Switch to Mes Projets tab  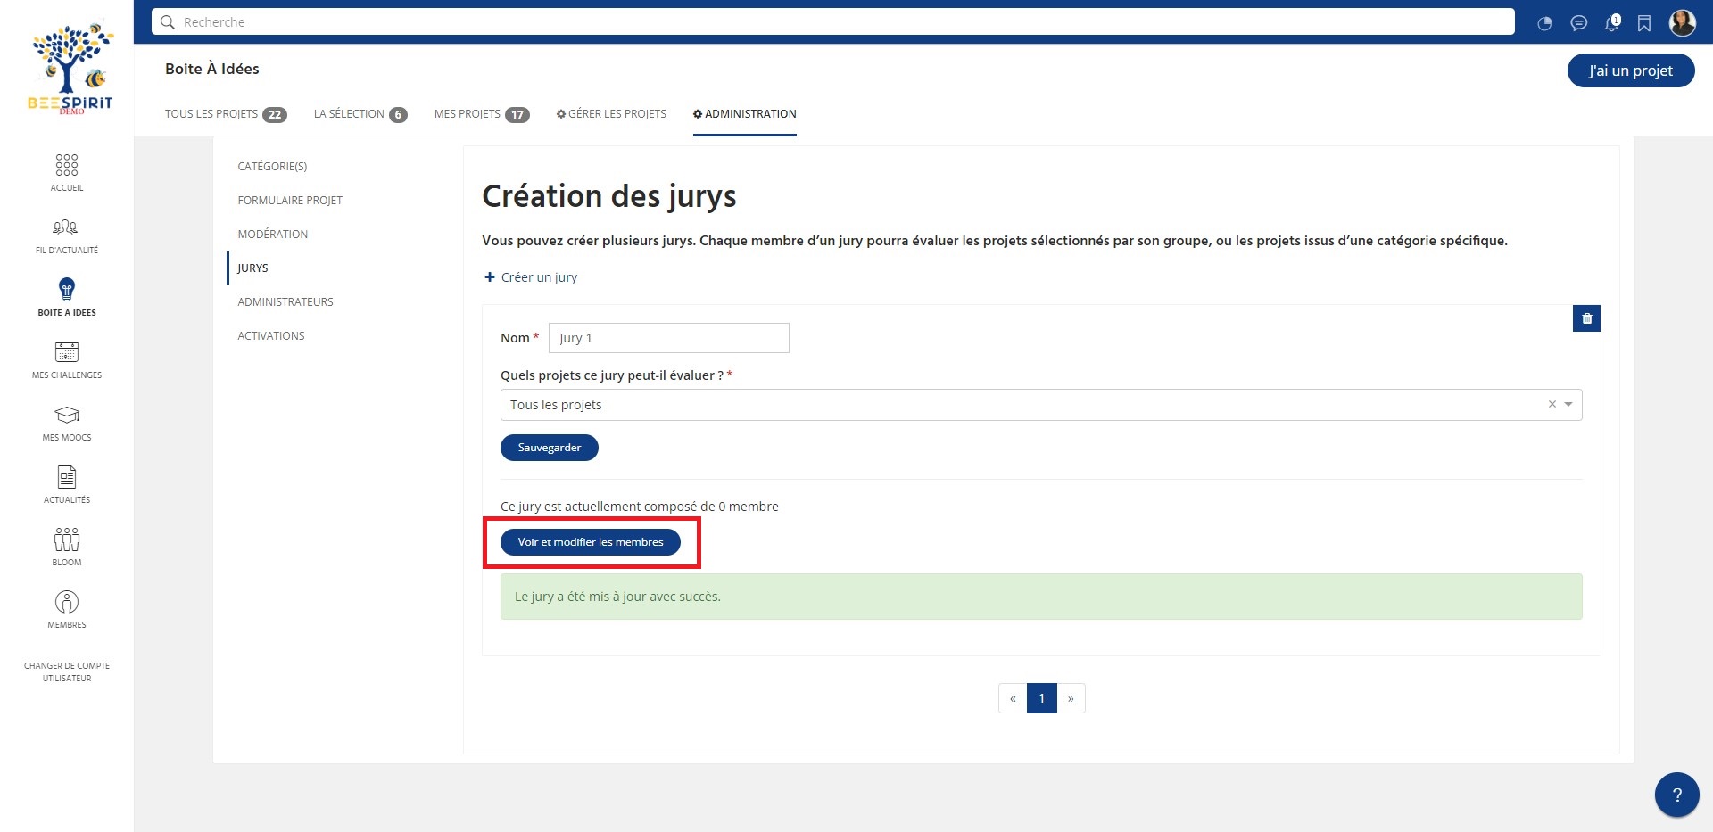tap(482, 114)
